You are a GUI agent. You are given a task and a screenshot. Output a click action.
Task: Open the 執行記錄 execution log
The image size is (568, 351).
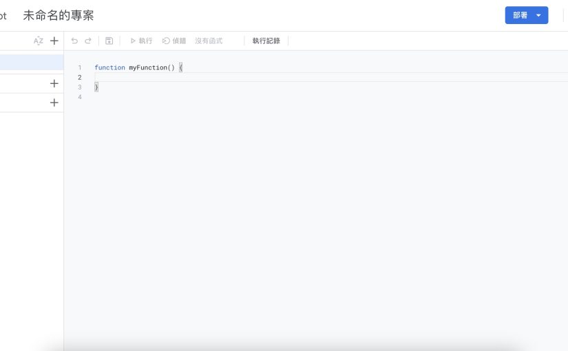pyautogui.click(x=266, y=41)
